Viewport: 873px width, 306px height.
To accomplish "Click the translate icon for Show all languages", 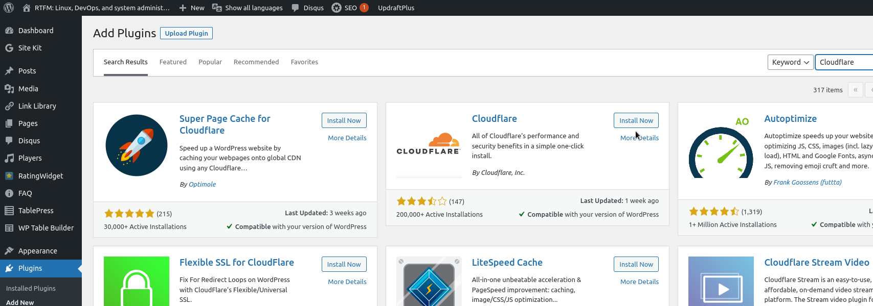I will tap(217, 8).
